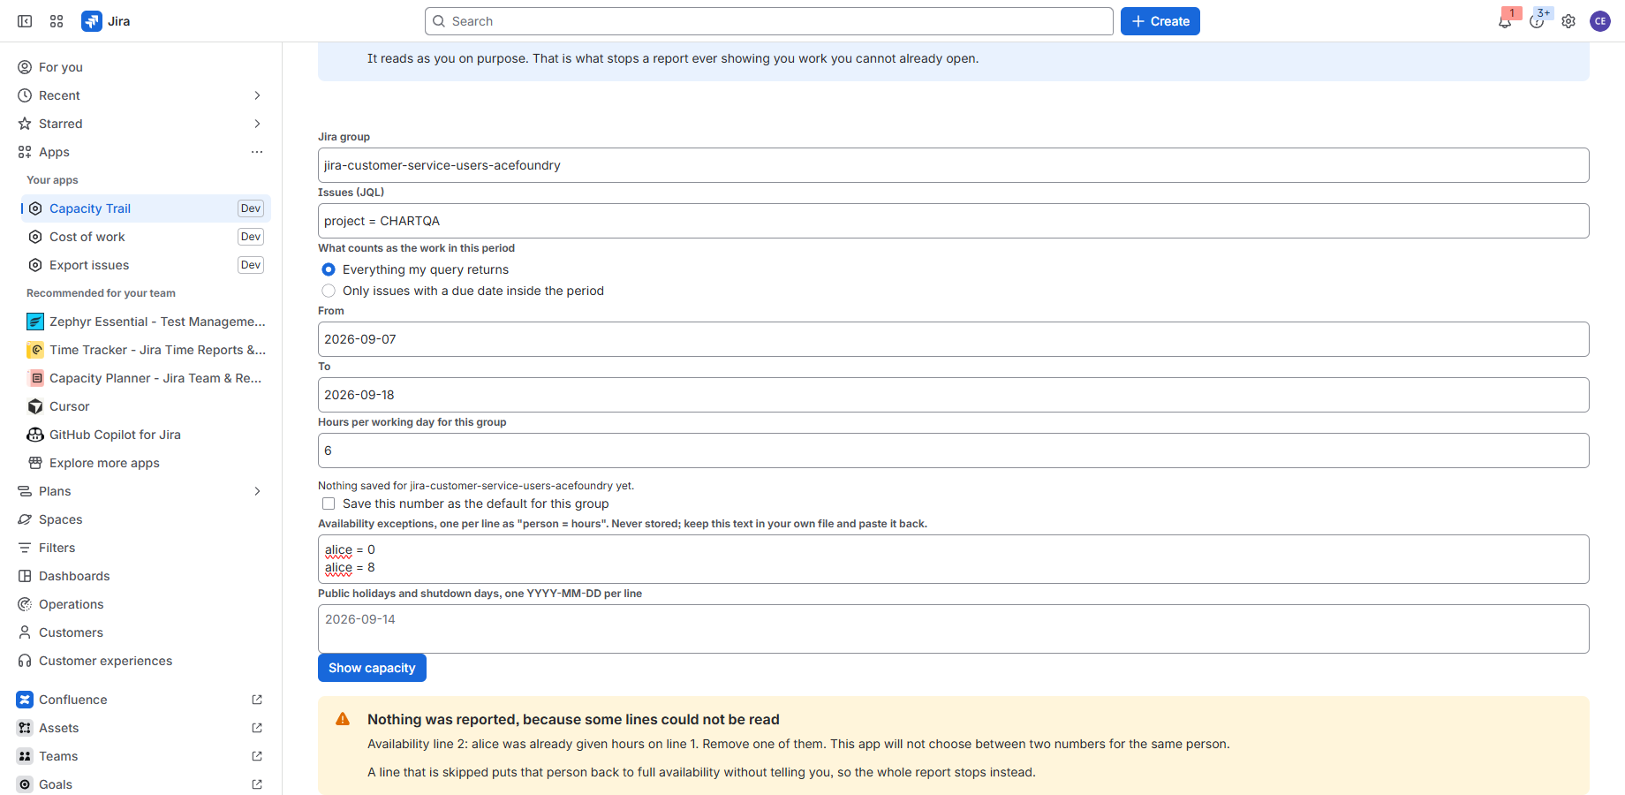
Task: Expand the Plans menu chevron
Action: point(257,491)
